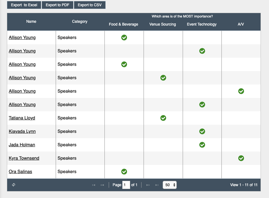Click 'Speakers' cell in Ora Salinas's row

[x=80, y=171]
